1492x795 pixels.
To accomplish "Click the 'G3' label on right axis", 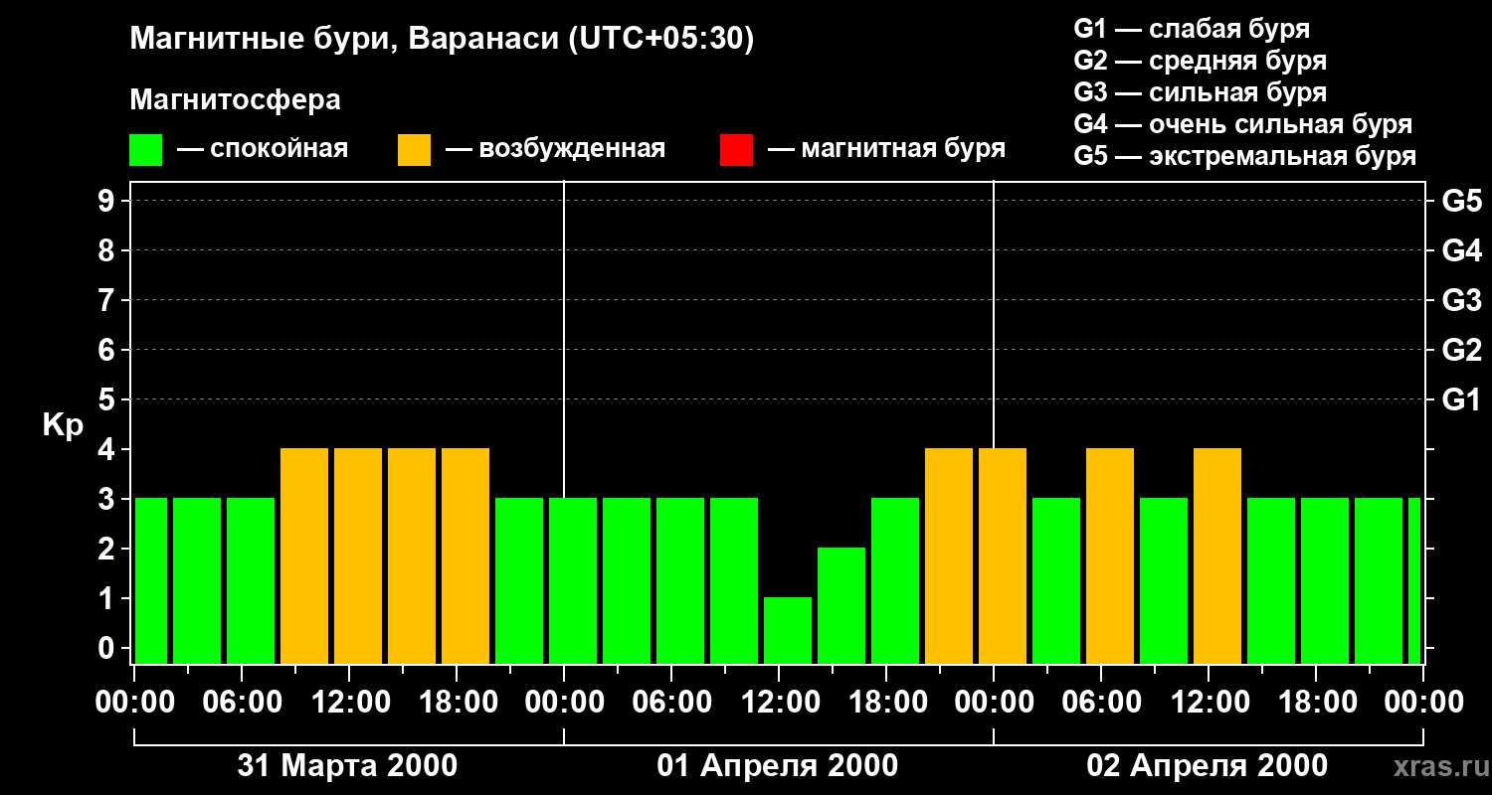I will tap(1461, 300).
